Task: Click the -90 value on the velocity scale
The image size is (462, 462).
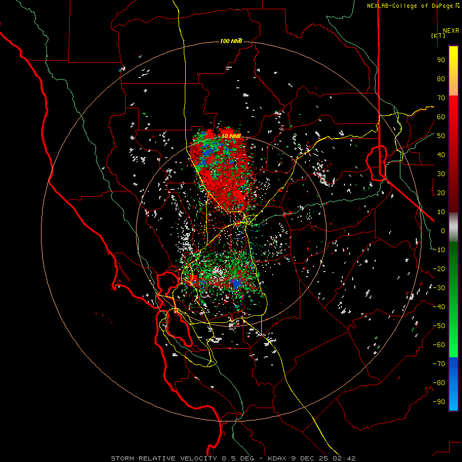Action: pos(439,402)
